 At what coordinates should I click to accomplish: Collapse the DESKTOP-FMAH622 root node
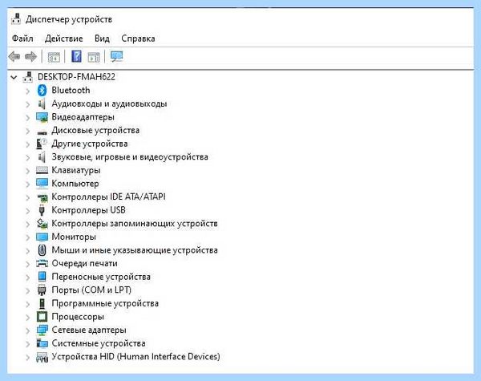(14, 77)
